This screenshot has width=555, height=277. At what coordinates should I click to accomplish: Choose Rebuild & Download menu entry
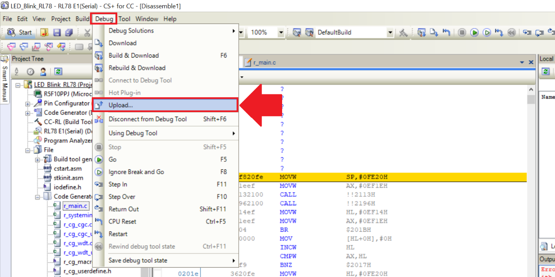pyautogui.click(x=165, y=68)
